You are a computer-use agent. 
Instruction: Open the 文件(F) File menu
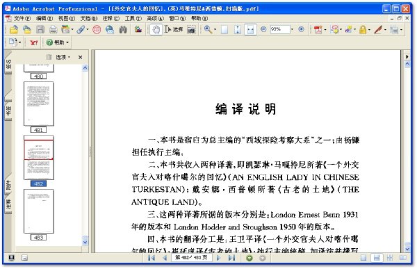(22, 18)
